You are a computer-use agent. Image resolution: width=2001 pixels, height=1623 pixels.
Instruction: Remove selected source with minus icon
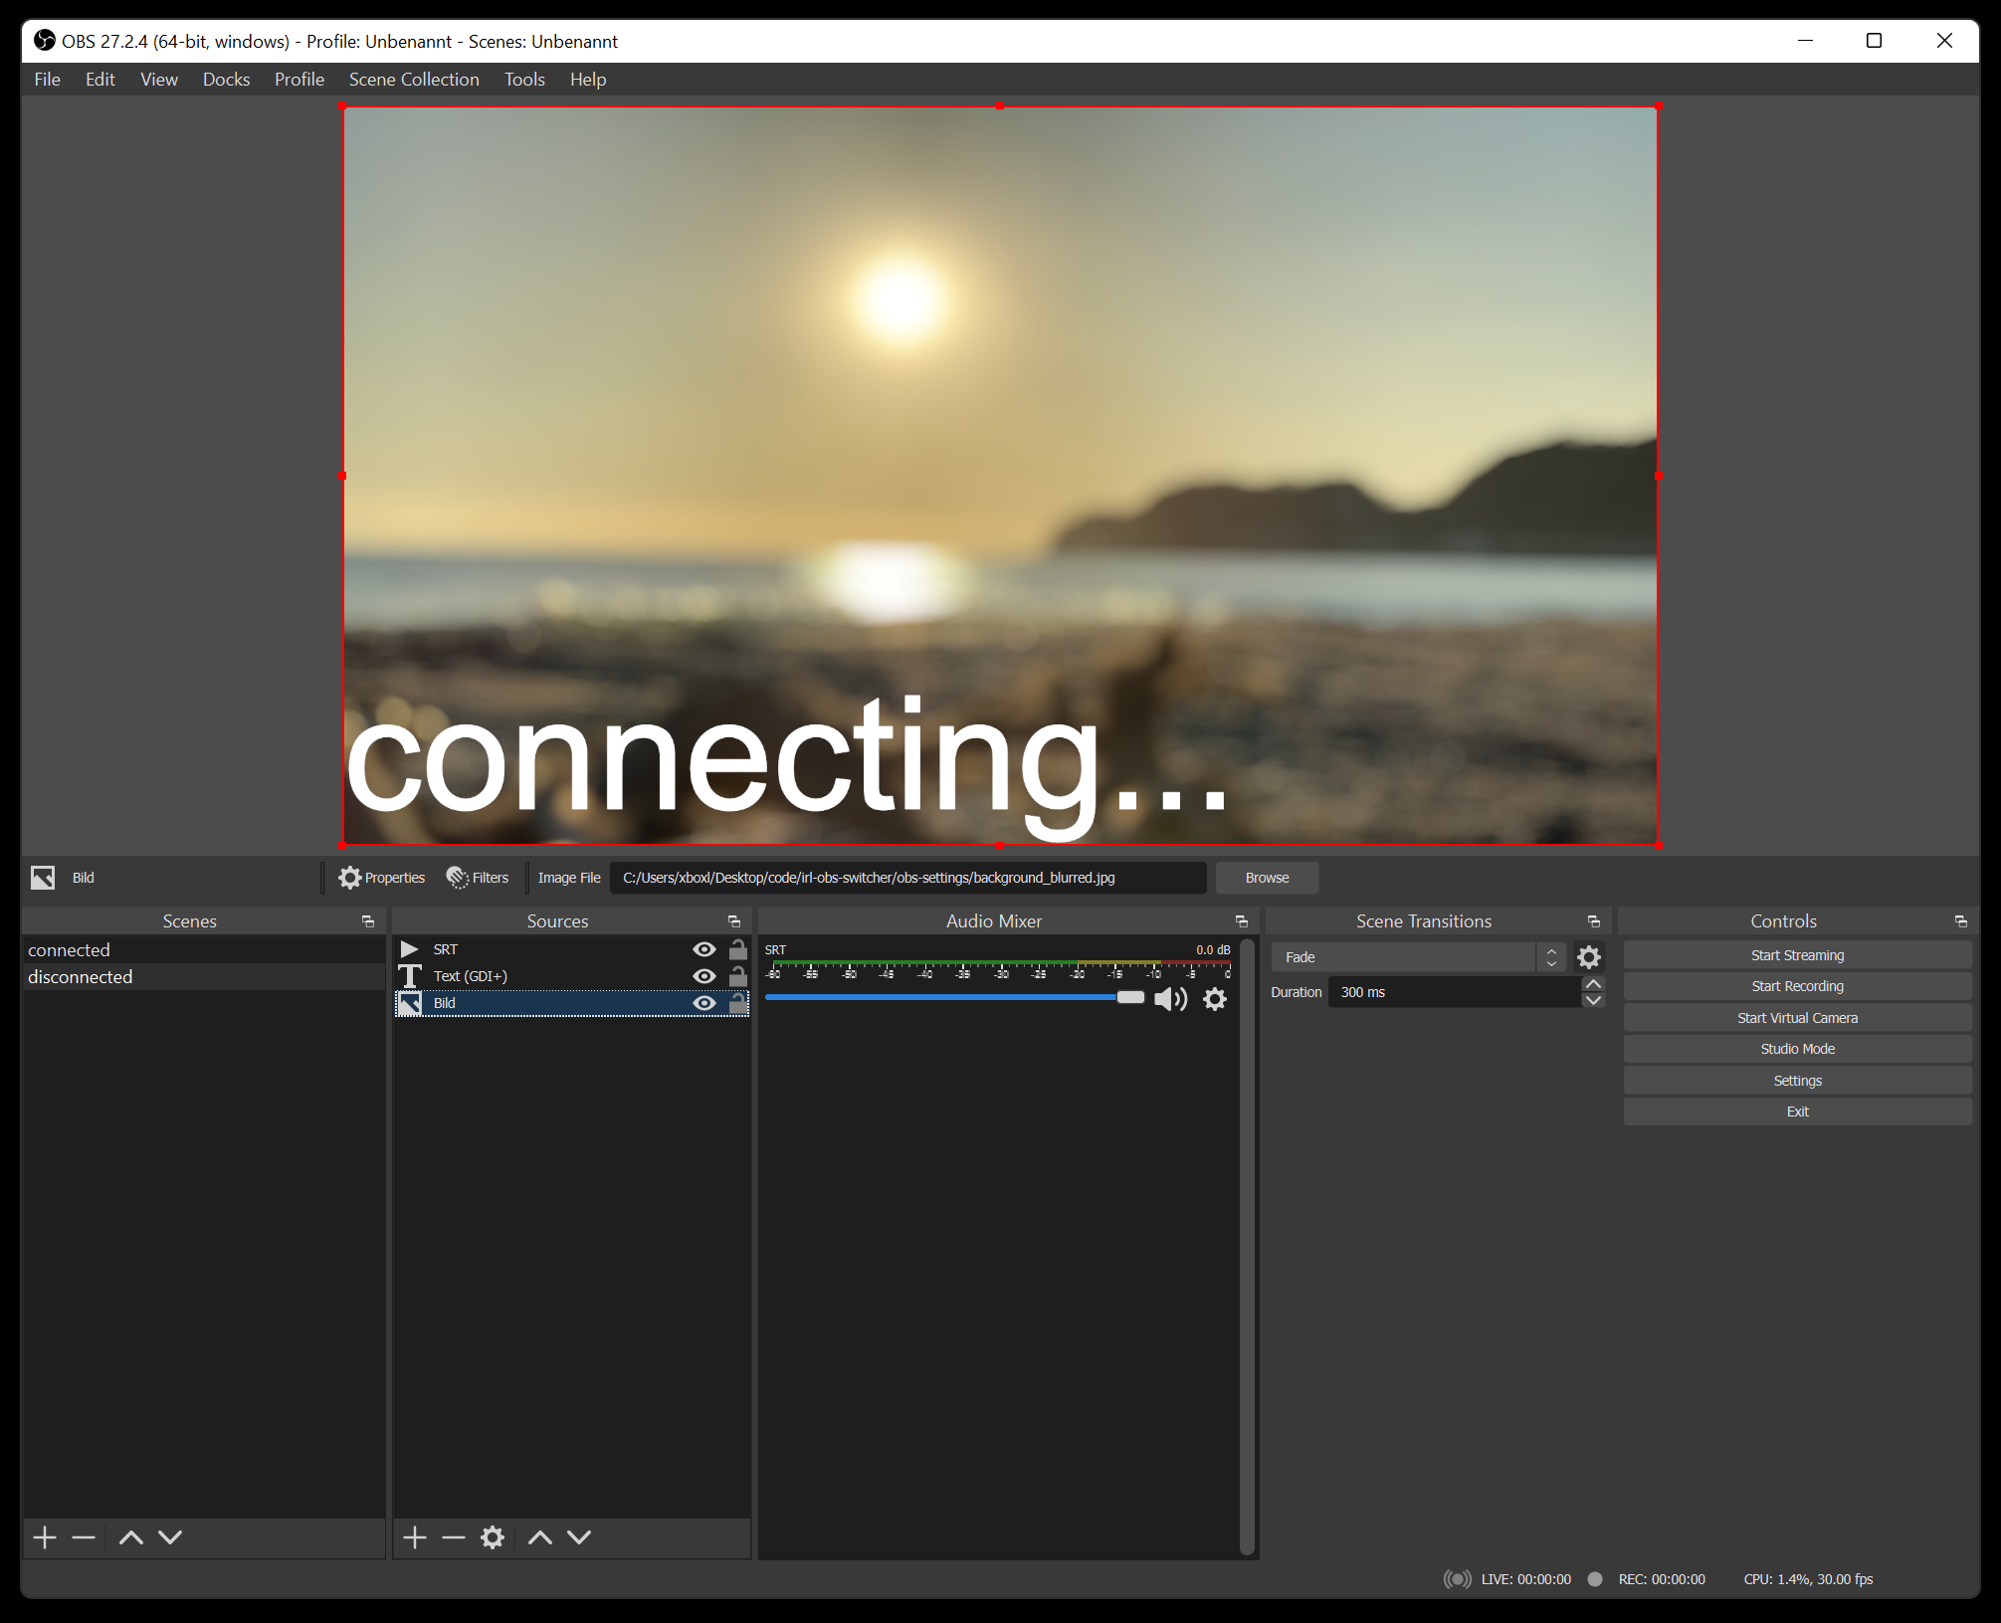click(454, 1537)
